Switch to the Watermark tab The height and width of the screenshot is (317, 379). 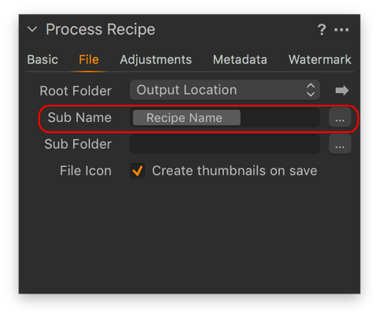pos(320,60)
